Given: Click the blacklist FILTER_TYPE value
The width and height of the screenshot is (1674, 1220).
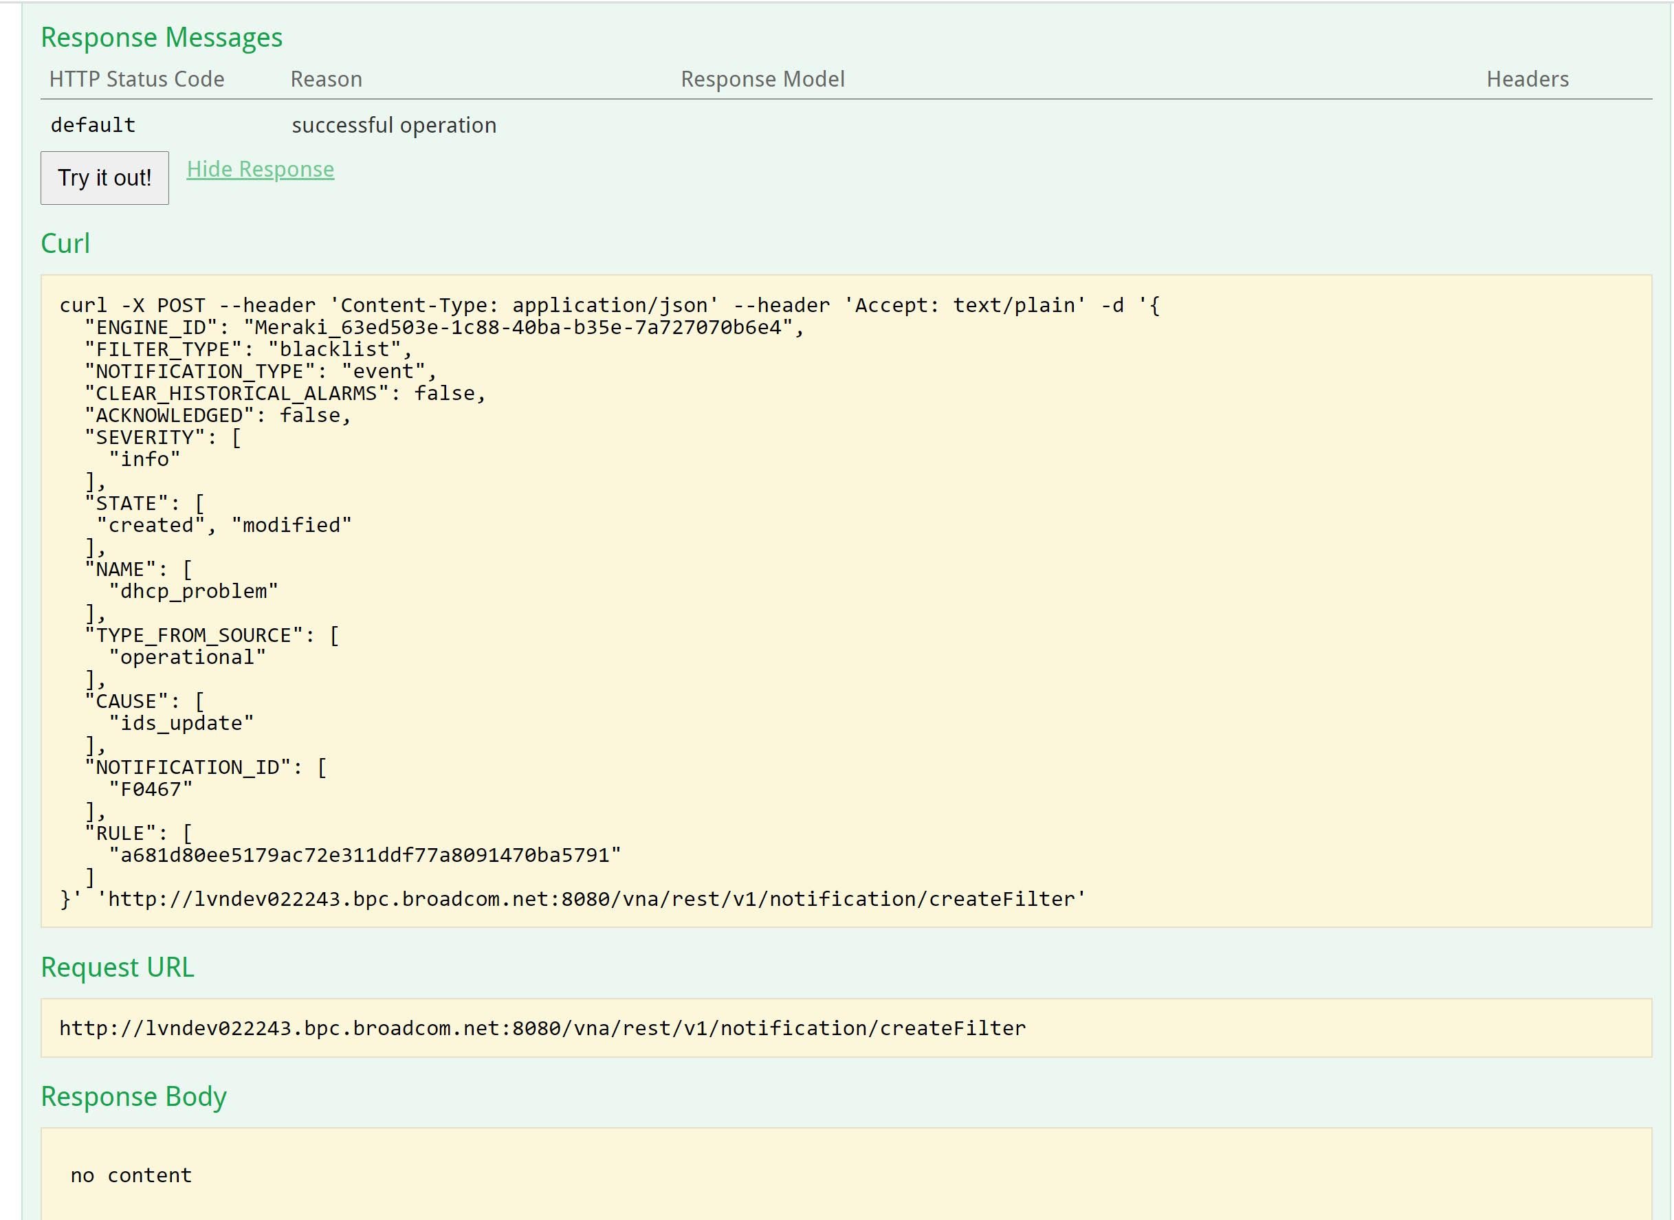Looking at the screenshot, I should click(334, 349).
